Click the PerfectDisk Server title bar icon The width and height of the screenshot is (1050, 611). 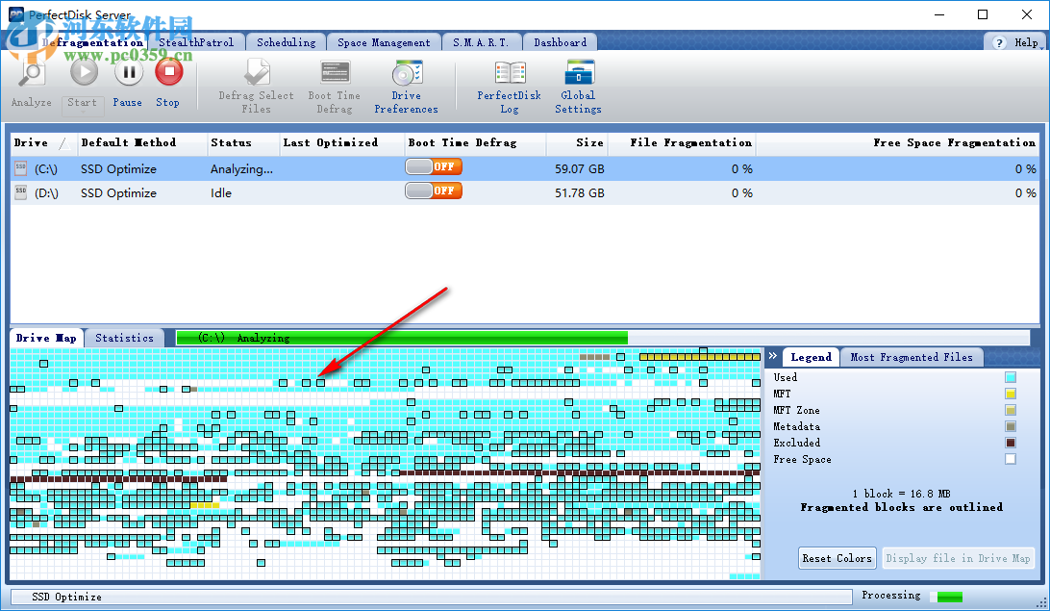pos(16,14)
